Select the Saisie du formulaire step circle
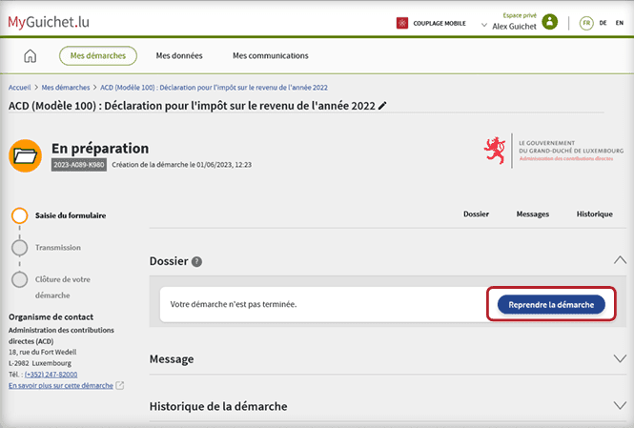 click(19, 215)
